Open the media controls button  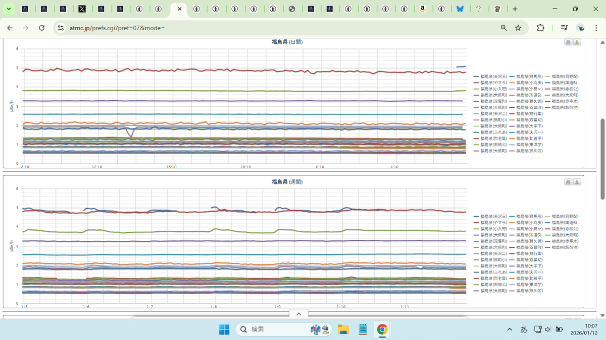click(x=564, y=28)
